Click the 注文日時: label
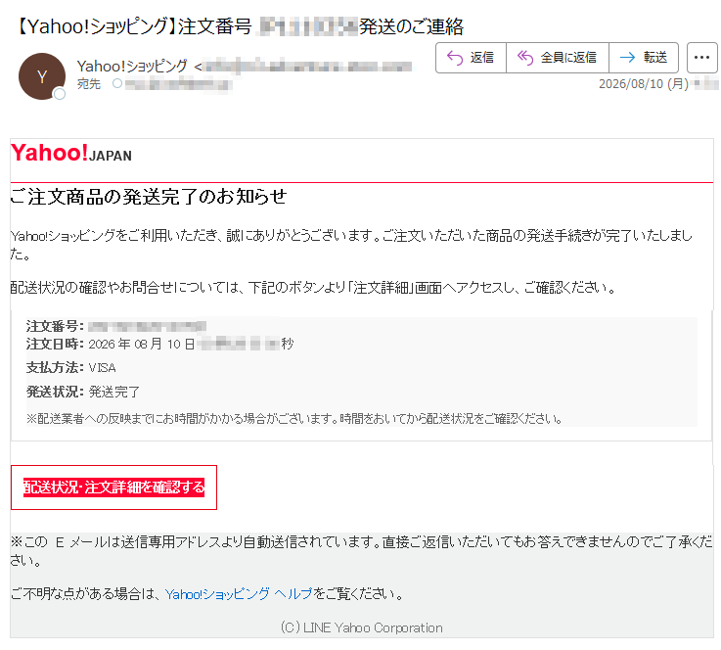 (55, 344)
